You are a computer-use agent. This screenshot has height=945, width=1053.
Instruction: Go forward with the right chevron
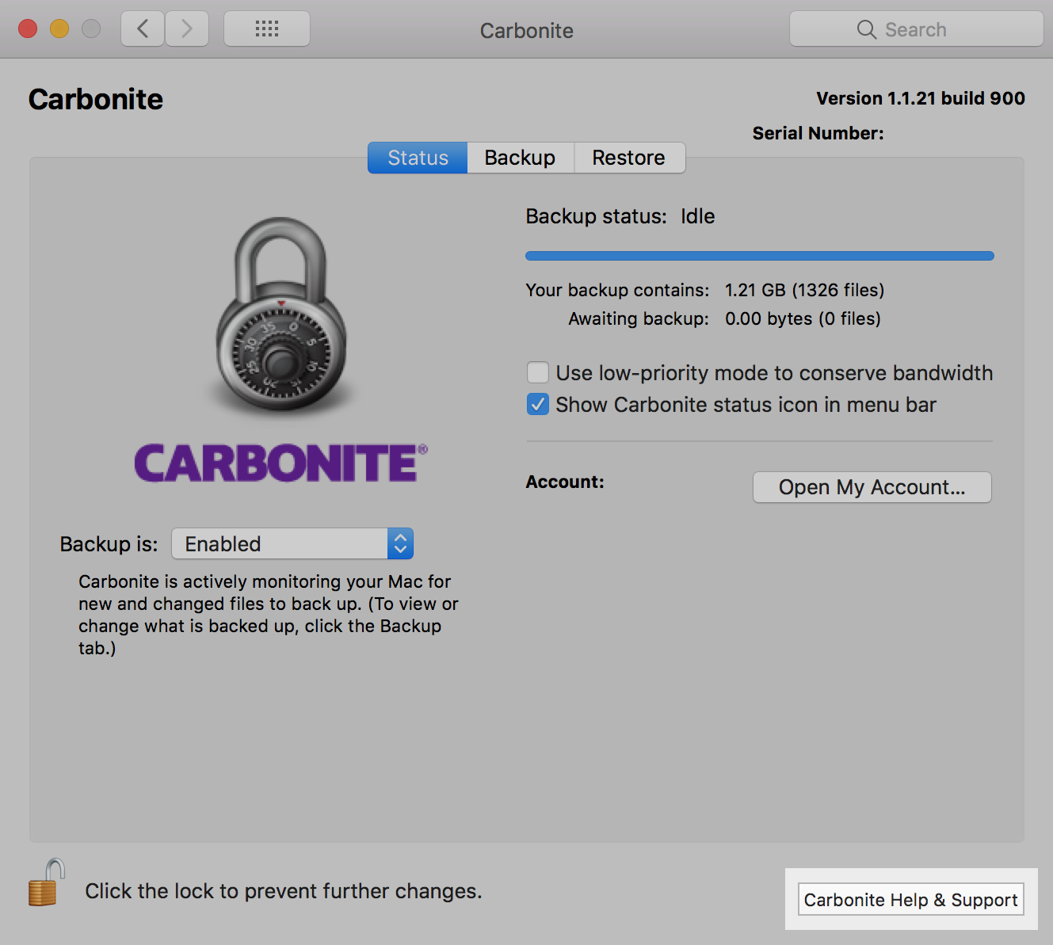point(187,29)
